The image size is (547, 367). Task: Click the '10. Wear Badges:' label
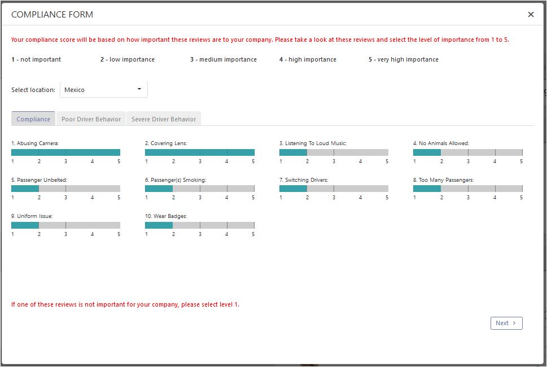(166, 216)
